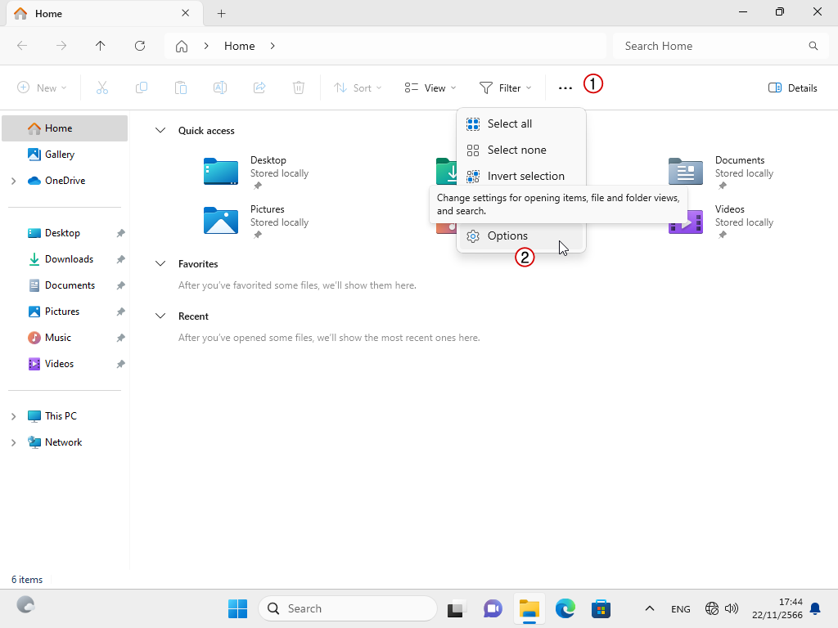This screenshot has height=628, width=838.
Task: Open a new tab with the plus button
Action: point(221,13)
